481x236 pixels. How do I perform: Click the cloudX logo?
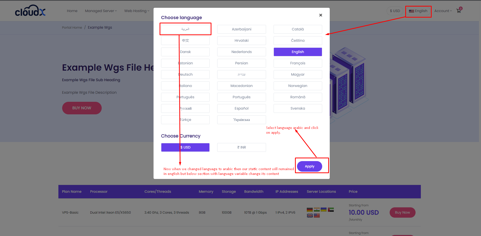click(x=30, y=11)
